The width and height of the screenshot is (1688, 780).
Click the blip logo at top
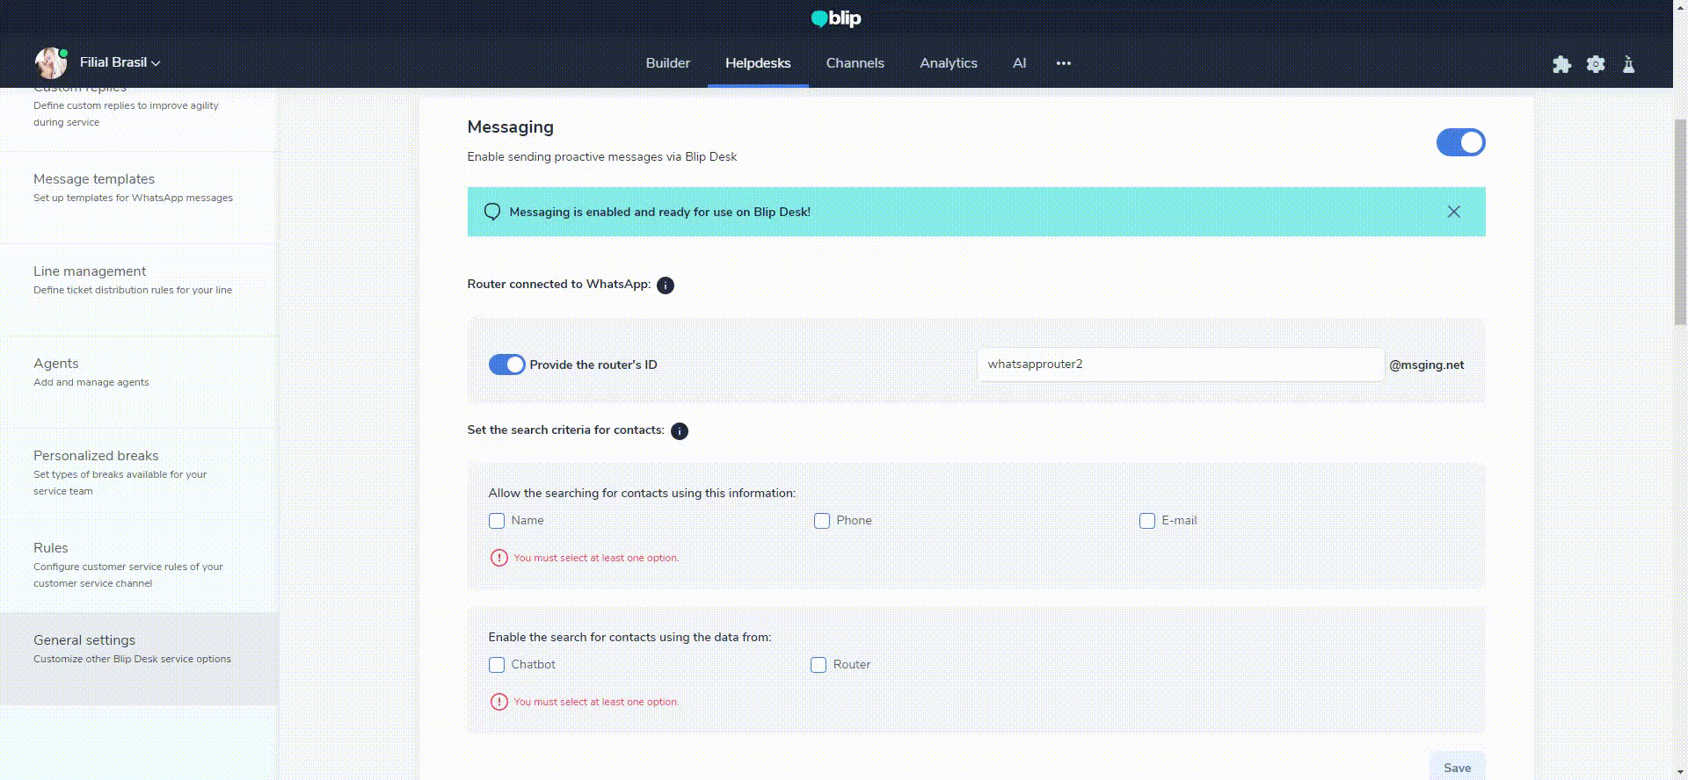click(x=836, y=18)
